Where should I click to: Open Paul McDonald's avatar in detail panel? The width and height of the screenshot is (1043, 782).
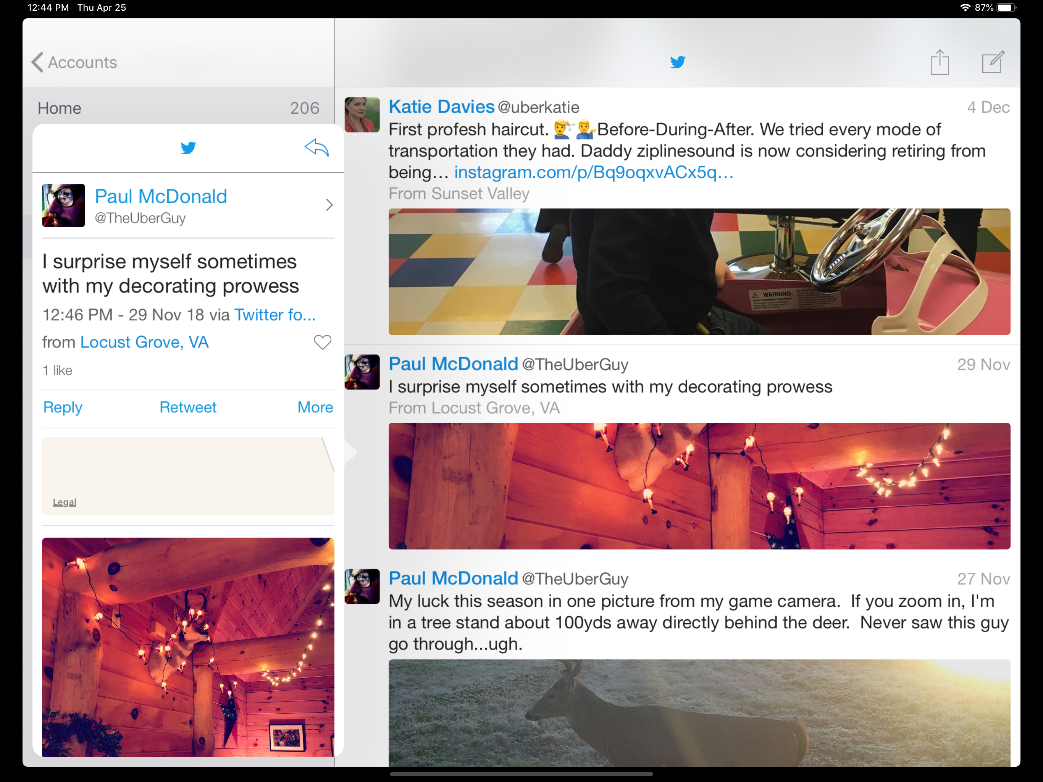pyautogui.click(x=64, y=206)
